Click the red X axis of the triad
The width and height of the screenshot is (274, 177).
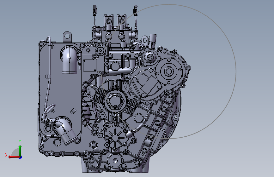[x=14, y=157]
